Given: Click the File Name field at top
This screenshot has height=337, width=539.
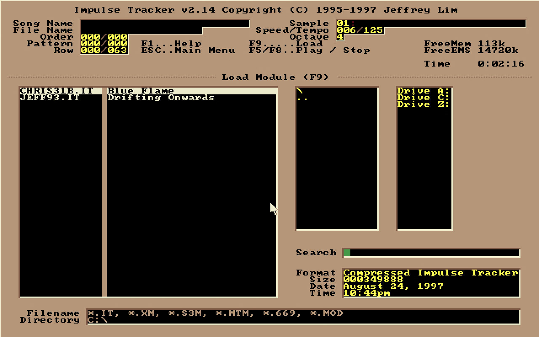Looking at the screenshot, I should (x=141, y=30).
